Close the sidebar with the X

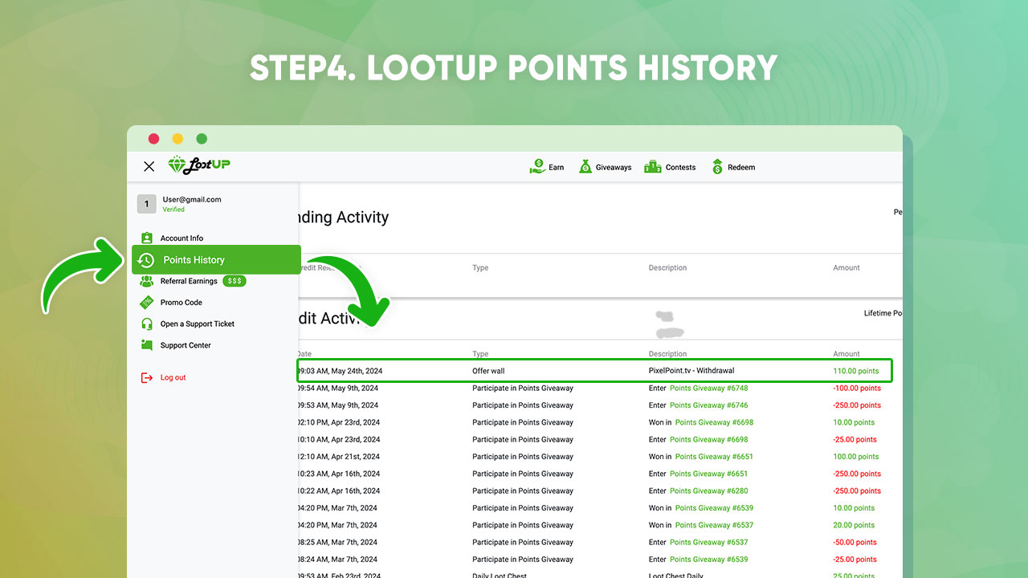pyautogui.click(x=149, y=166)
